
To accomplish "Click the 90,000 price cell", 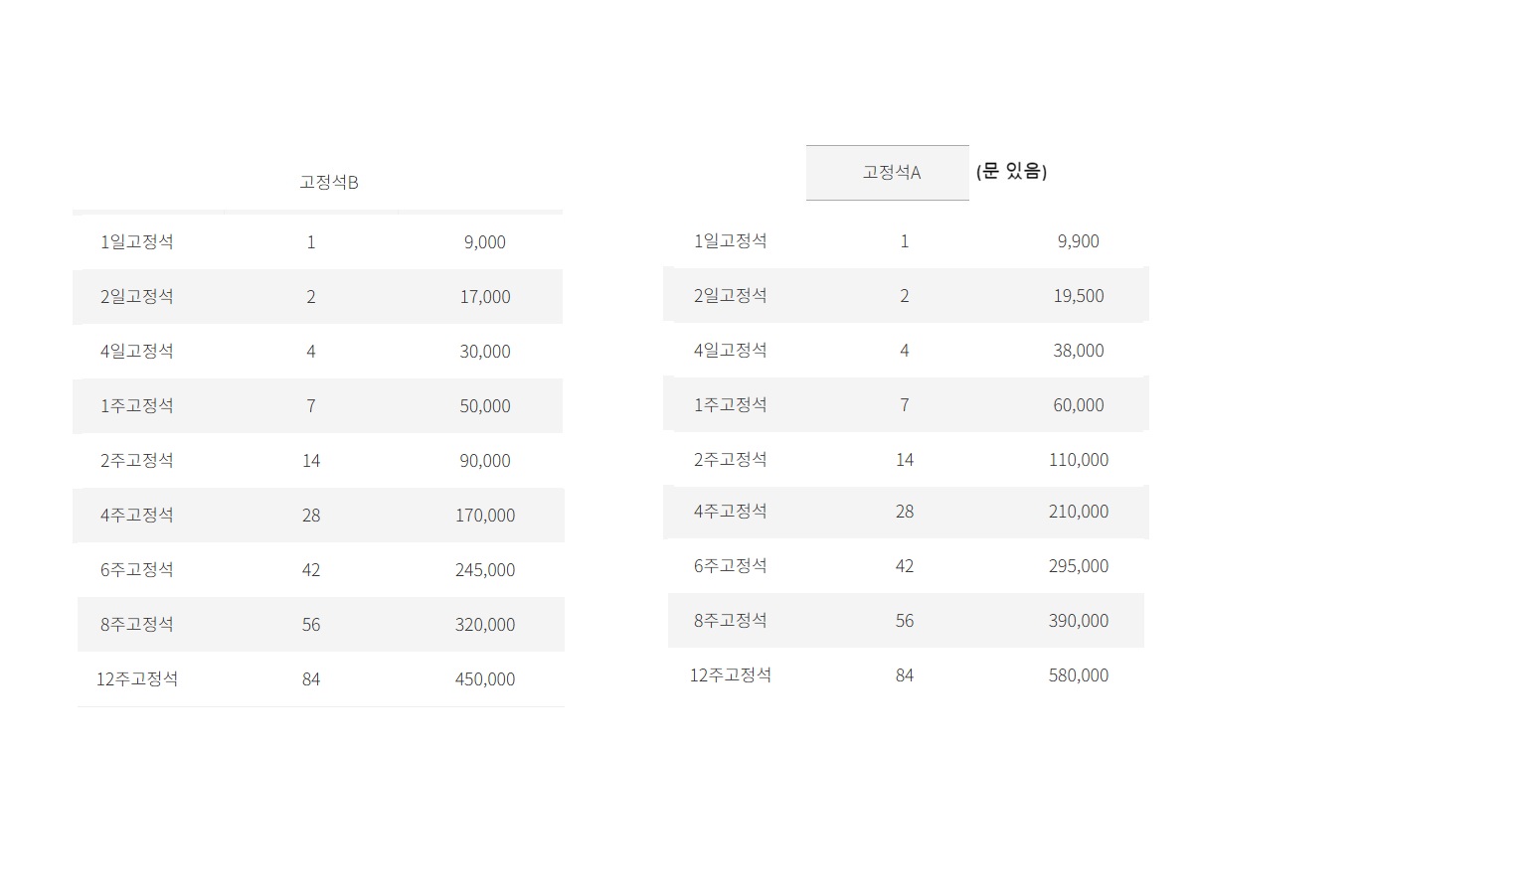I will click(485, 461).
